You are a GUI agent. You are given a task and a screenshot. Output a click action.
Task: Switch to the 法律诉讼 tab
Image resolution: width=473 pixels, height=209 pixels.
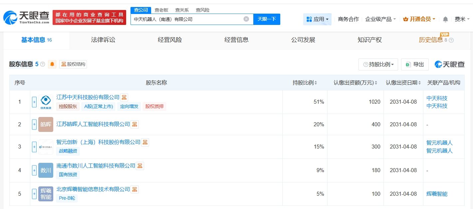103,40
